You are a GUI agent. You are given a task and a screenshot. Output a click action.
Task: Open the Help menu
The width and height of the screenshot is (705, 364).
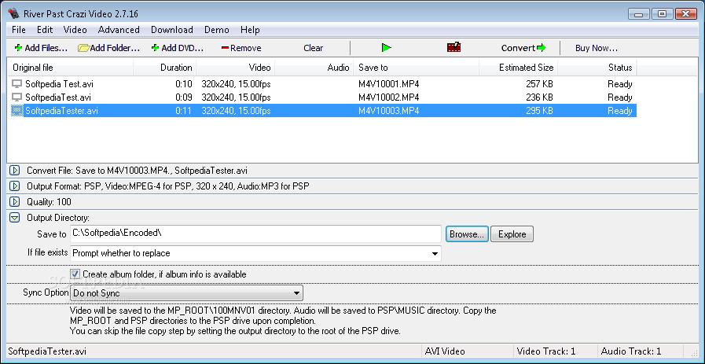click(250, 30)
